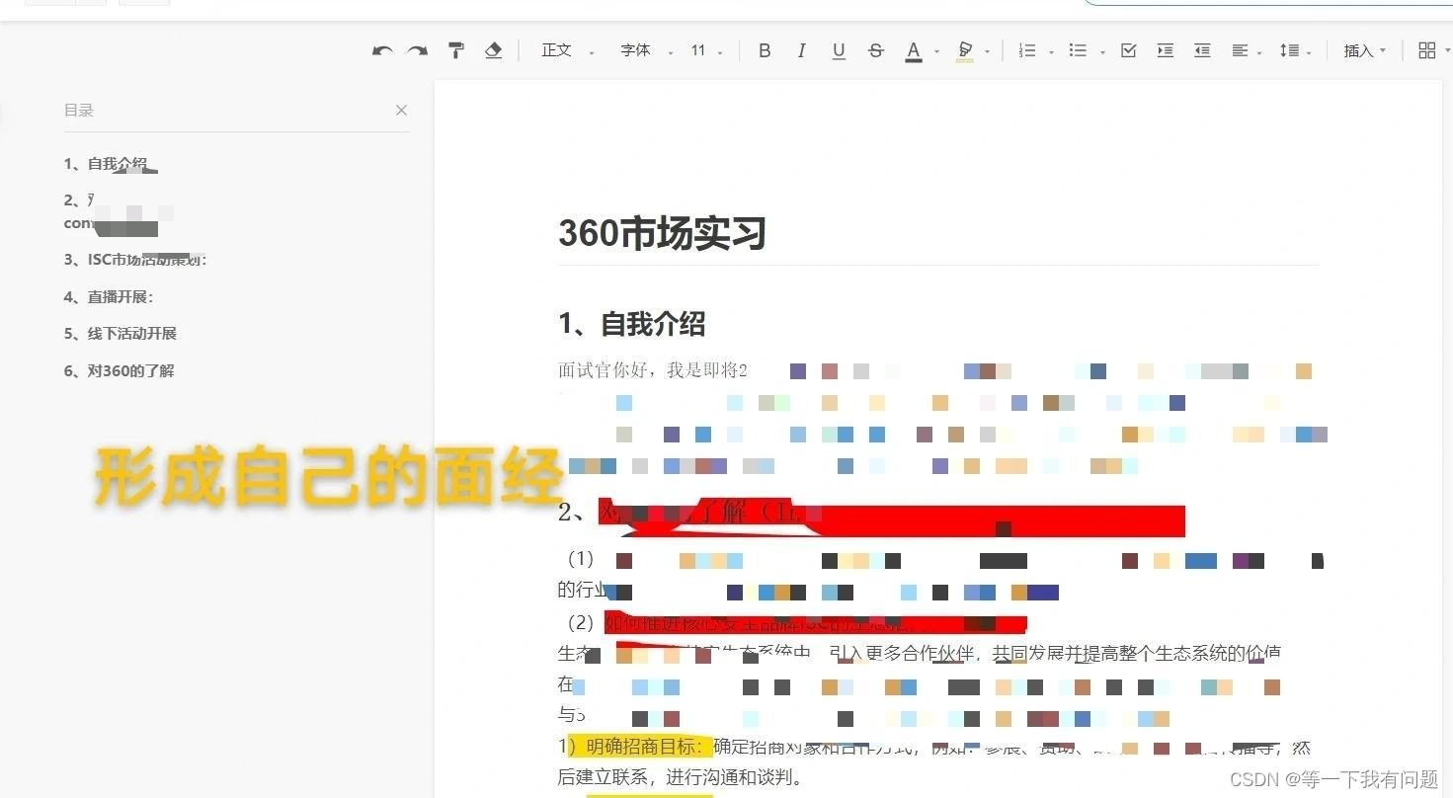Increase paragraph indent
The image size is (1453, 798).
point(1166,50)
